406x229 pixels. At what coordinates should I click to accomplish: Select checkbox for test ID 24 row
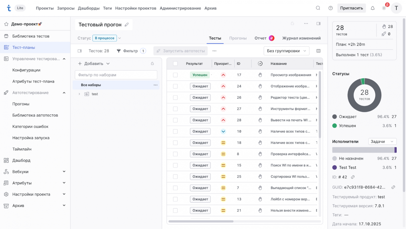[x=175, y=86]
